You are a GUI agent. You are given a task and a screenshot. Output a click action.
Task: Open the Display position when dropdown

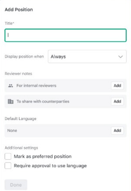click(87, 56)
